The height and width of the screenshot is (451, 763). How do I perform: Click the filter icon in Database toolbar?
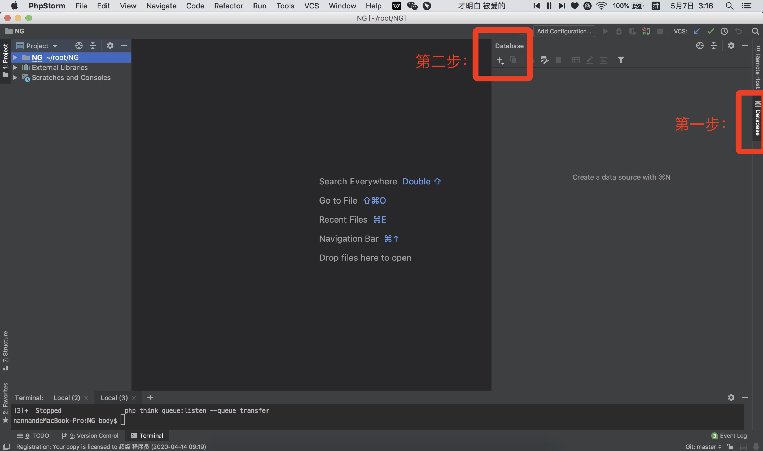620,60
